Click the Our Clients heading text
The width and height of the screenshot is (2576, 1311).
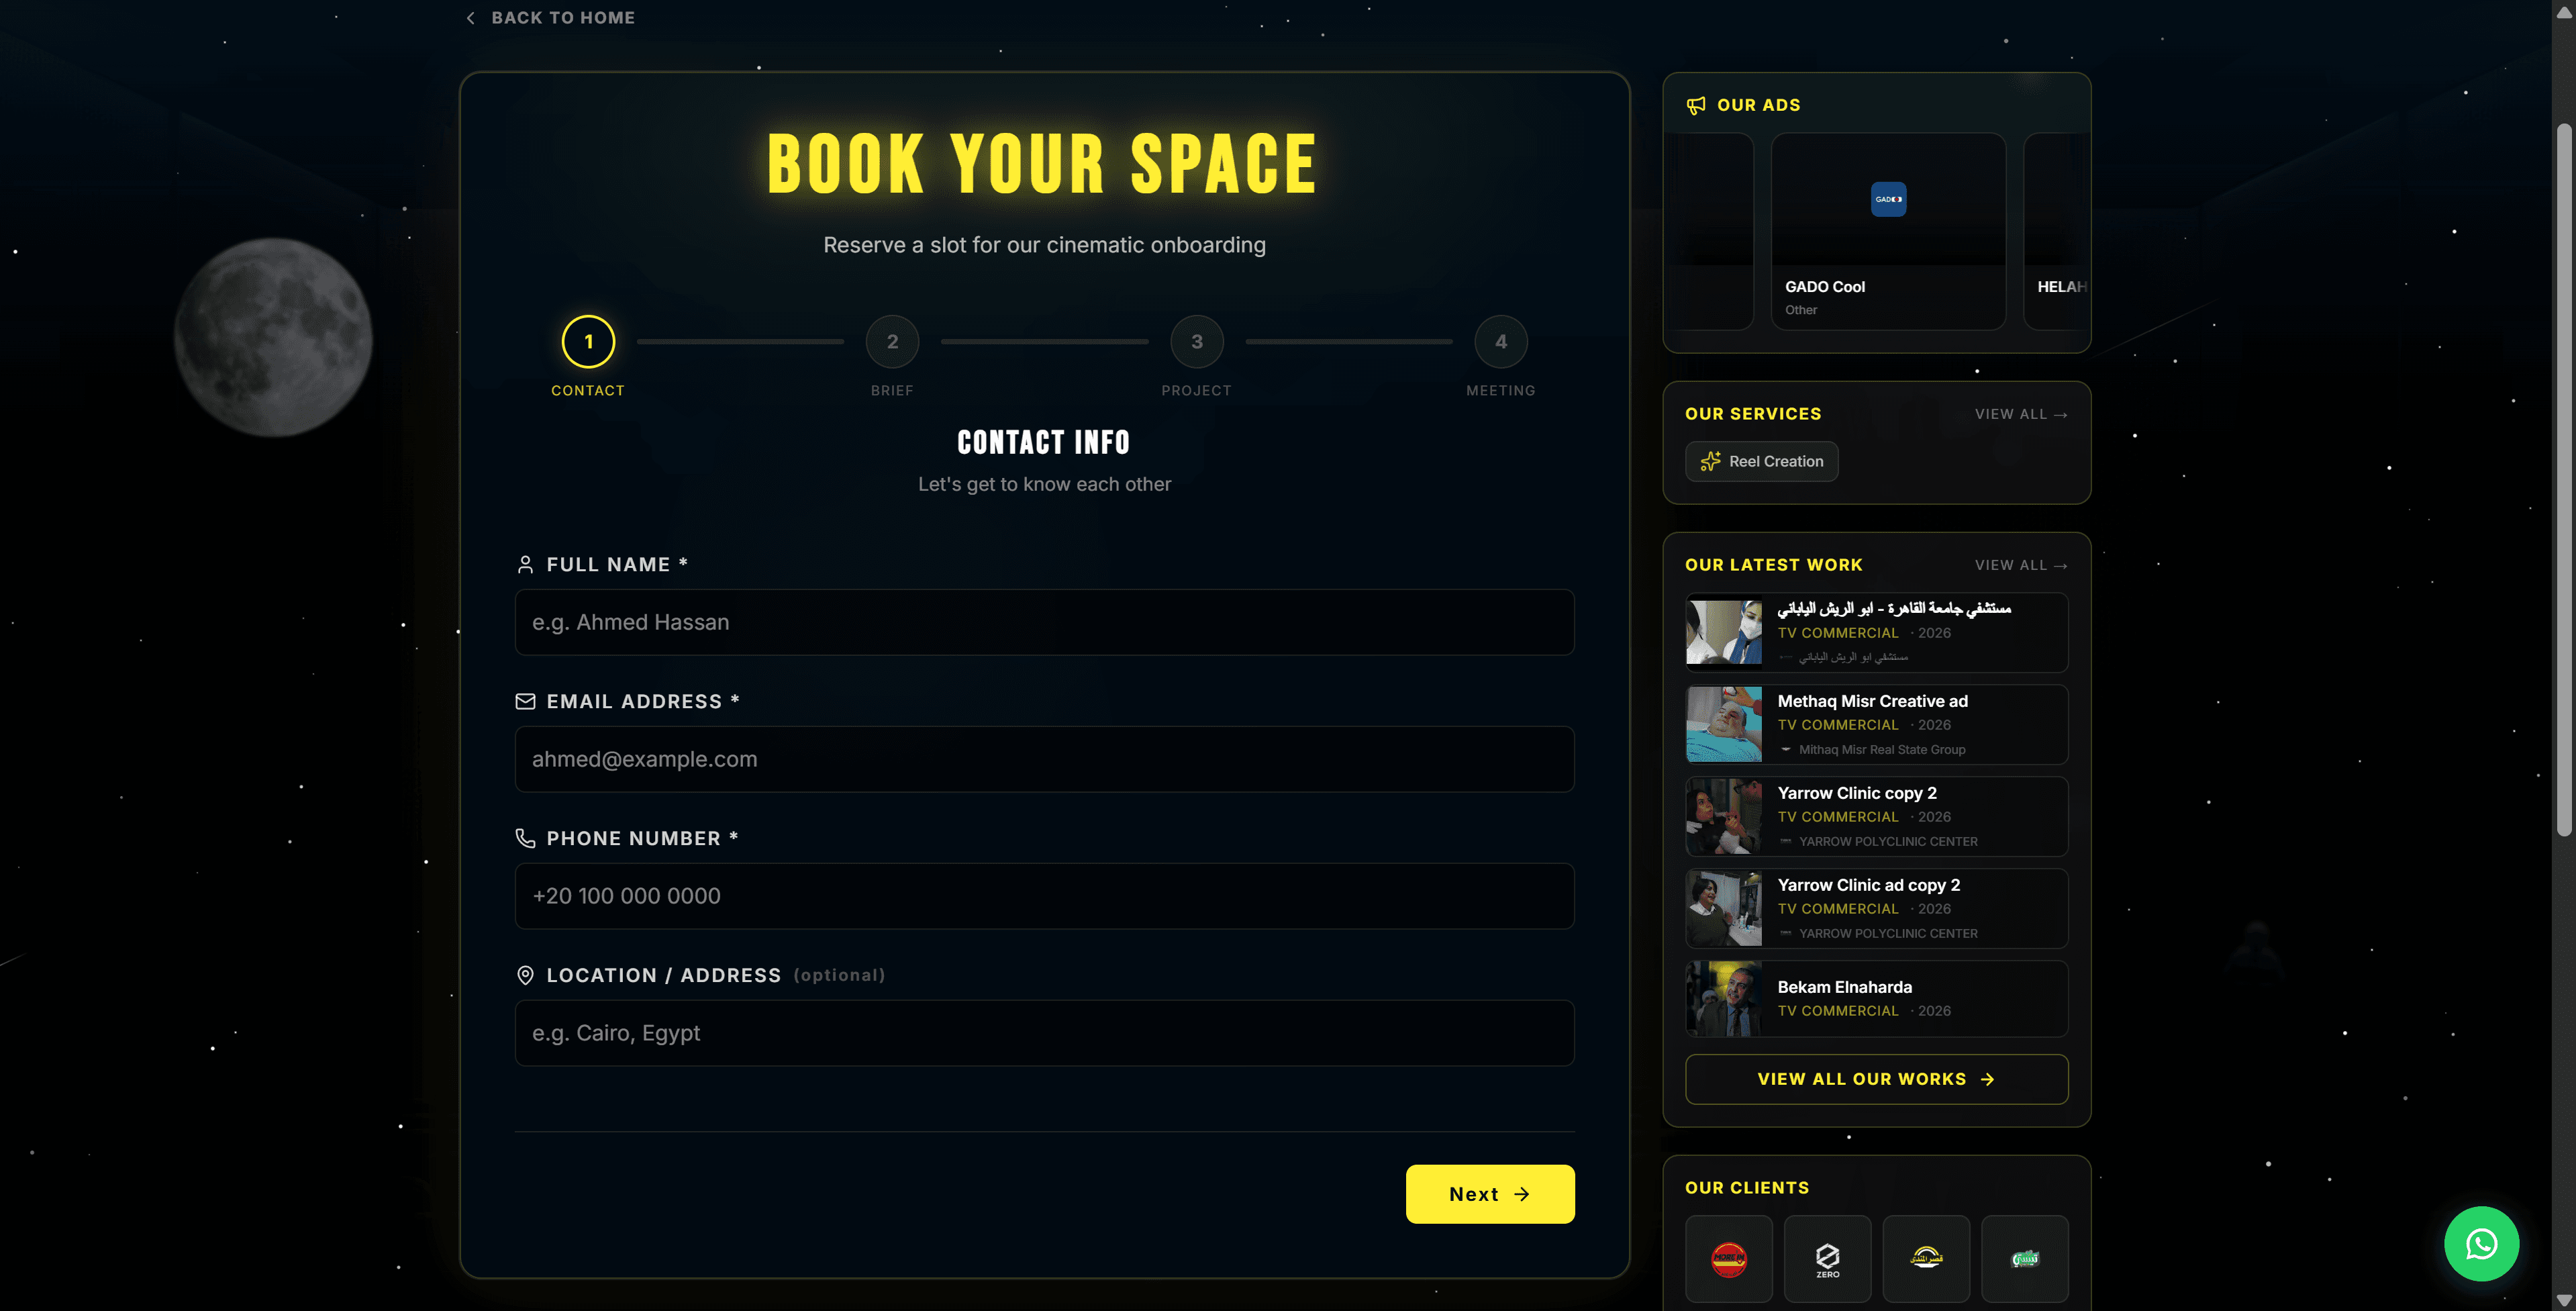(x=1747, y=1188)
